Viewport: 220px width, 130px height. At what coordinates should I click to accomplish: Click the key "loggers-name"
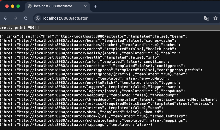163,87
